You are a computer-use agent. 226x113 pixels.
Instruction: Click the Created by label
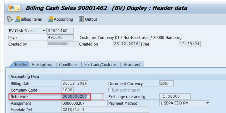pos(18,44)
